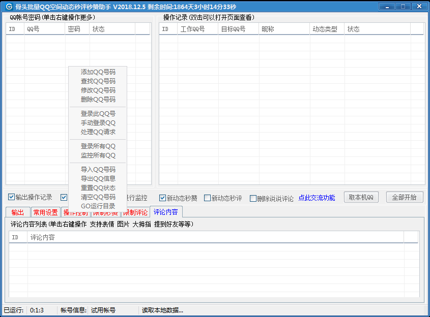The width and height of the screenshot is (430, 317).
Task: Click the 已运行: status bar label
Action: [13, 310]
